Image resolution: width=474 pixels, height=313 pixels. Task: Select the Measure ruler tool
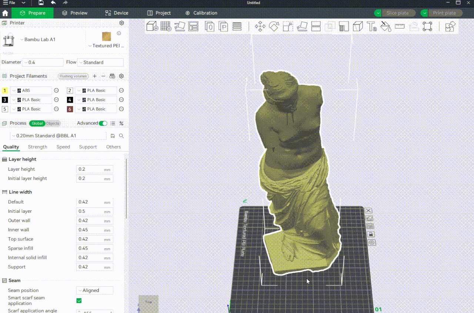click(400, 26)
